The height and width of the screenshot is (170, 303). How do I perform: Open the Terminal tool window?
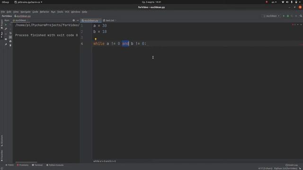[37, 165]
